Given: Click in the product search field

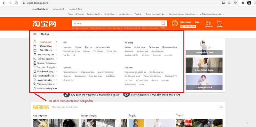Looking at the screenshot, I should [116, 23].
